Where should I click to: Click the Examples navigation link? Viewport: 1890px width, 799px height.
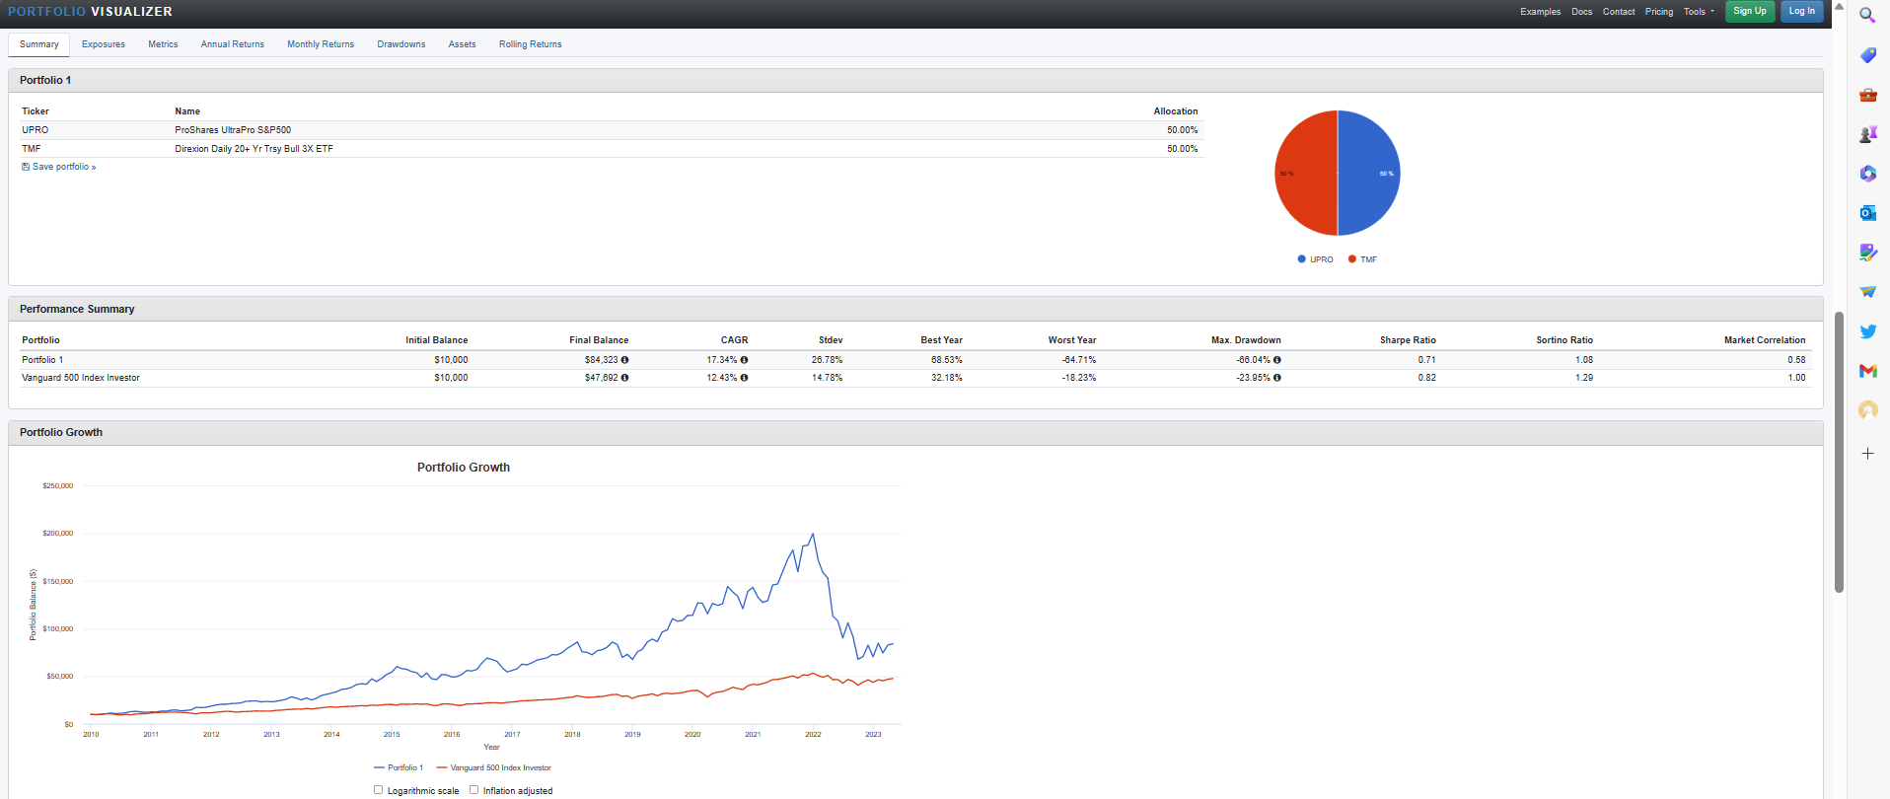[x=1540, y=12]
